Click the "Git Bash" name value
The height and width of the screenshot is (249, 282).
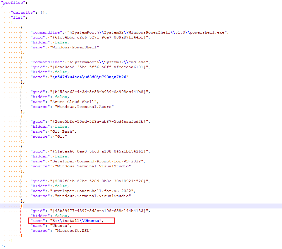click(x=62, y=131)
